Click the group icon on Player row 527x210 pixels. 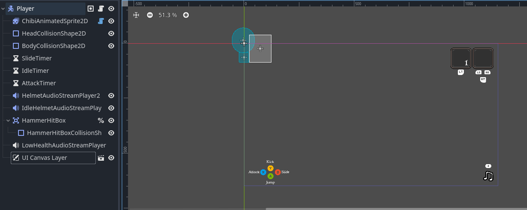[91, 9]
